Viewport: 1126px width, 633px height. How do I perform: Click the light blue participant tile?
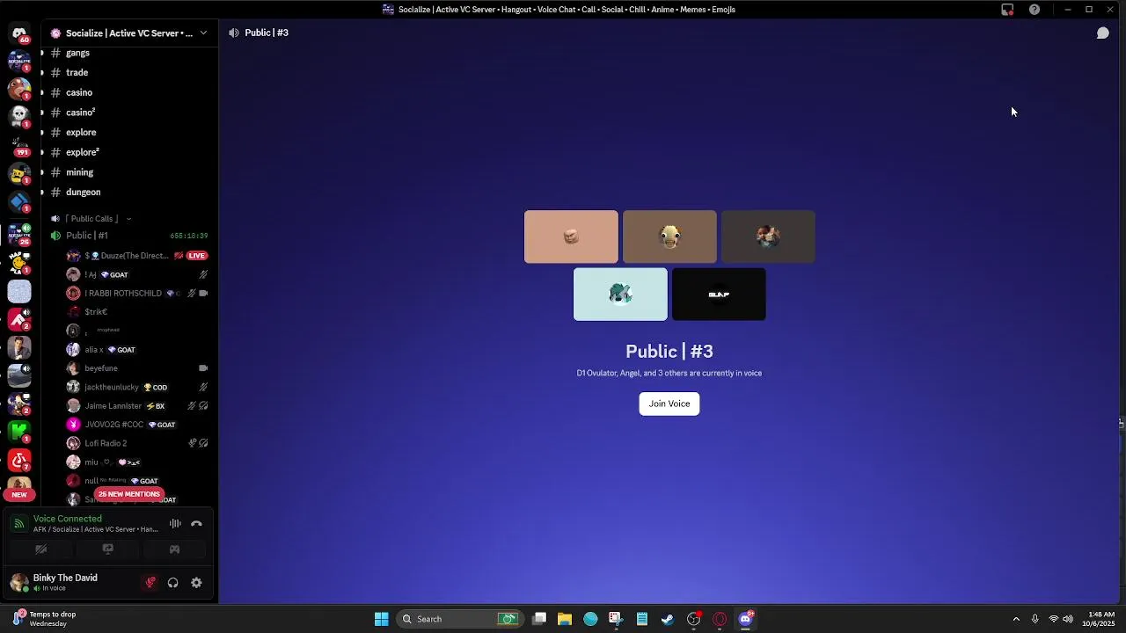click(620, 295)
